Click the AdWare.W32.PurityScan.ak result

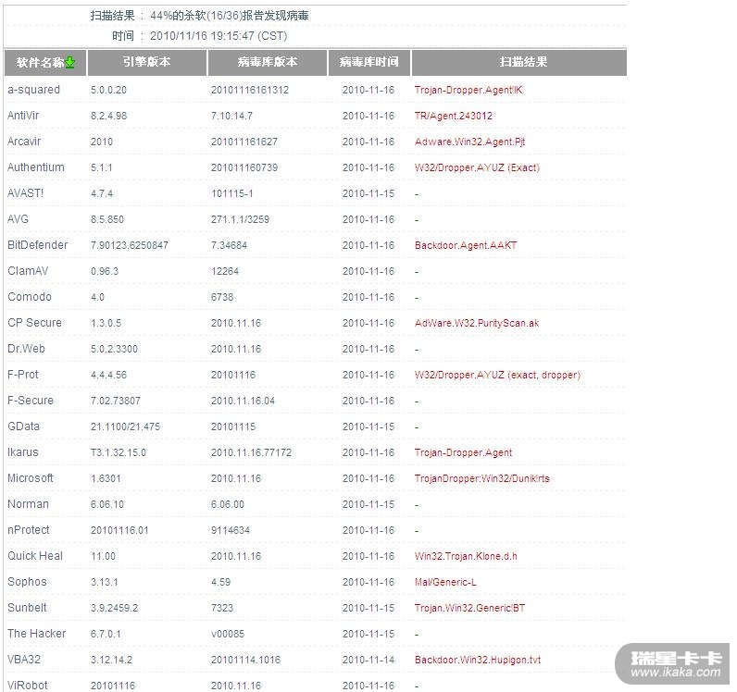(477, 323)
